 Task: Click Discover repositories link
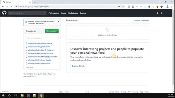coord(142,20)
